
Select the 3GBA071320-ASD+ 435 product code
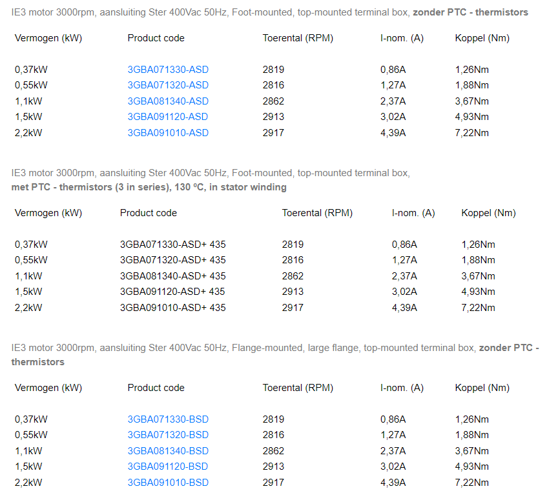[172, 260]
